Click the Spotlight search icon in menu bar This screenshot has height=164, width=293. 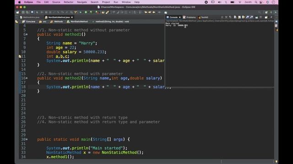[x=256, y=2]
